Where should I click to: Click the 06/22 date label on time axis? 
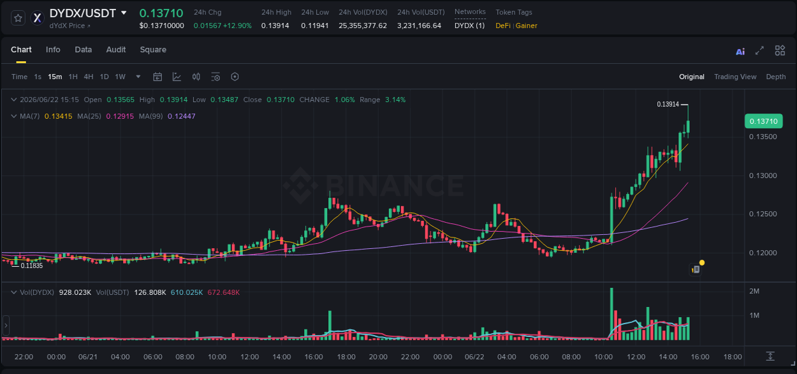tap(474, 357)
